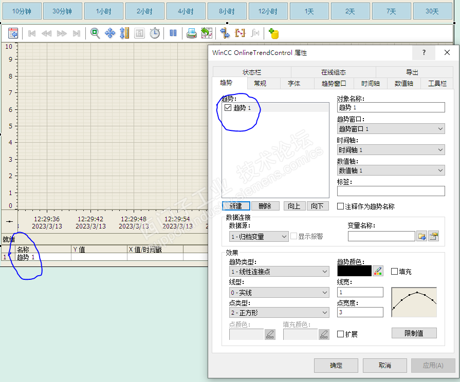460x382 pixels.
Task: Activate the zoom area magnifier tool
Action: [95, 33]
